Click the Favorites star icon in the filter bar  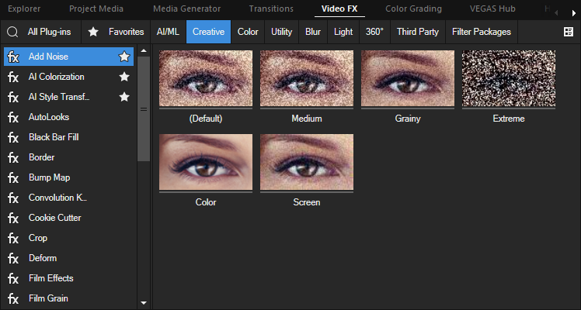(93, 32)
